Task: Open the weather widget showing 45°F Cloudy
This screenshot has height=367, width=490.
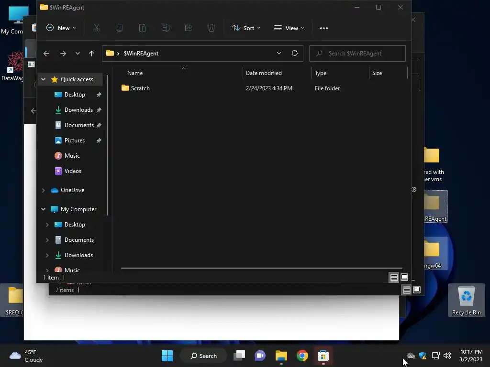Action: coord(26,356)
